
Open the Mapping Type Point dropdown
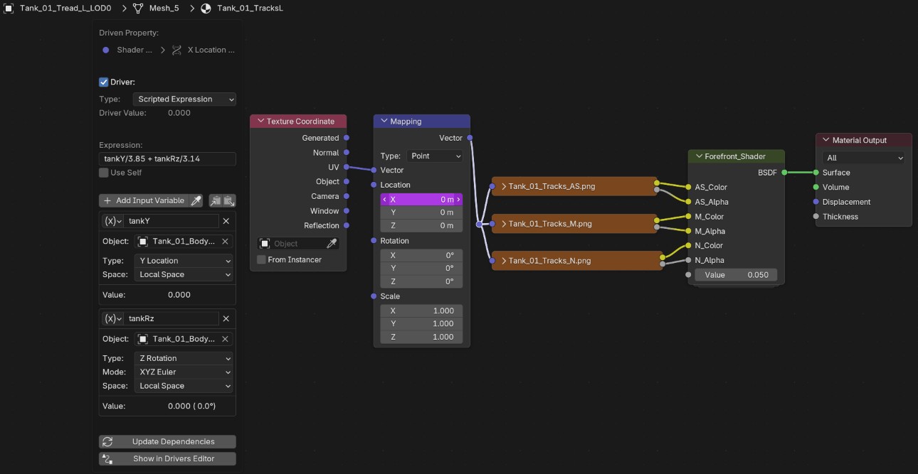click(x=434, y=156)
